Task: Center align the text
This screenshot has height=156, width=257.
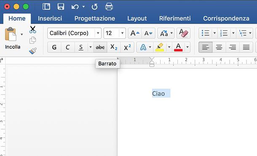Action: [x=219, y=47]
